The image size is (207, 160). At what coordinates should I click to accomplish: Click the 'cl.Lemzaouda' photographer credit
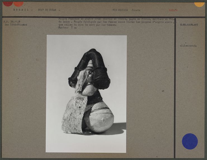tap(188, 46)
